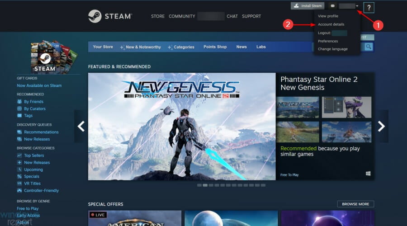The width and height of the screenshot is (407, 226).
Task: Click the Install Steam download icon
Action: [x=296, y=6]
